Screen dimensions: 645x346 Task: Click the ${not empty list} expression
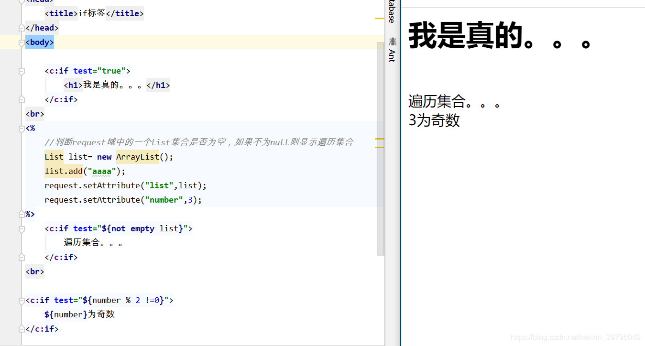pyautogui.click(x=142, y=228)
